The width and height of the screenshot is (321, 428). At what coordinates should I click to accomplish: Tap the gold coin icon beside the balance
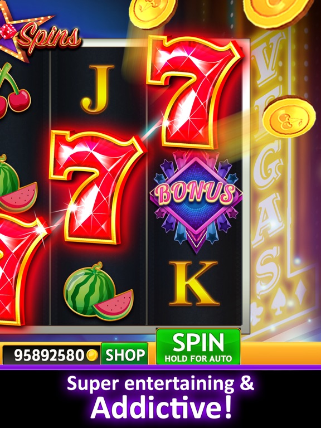pyautogui.click(x=92, y=356)
